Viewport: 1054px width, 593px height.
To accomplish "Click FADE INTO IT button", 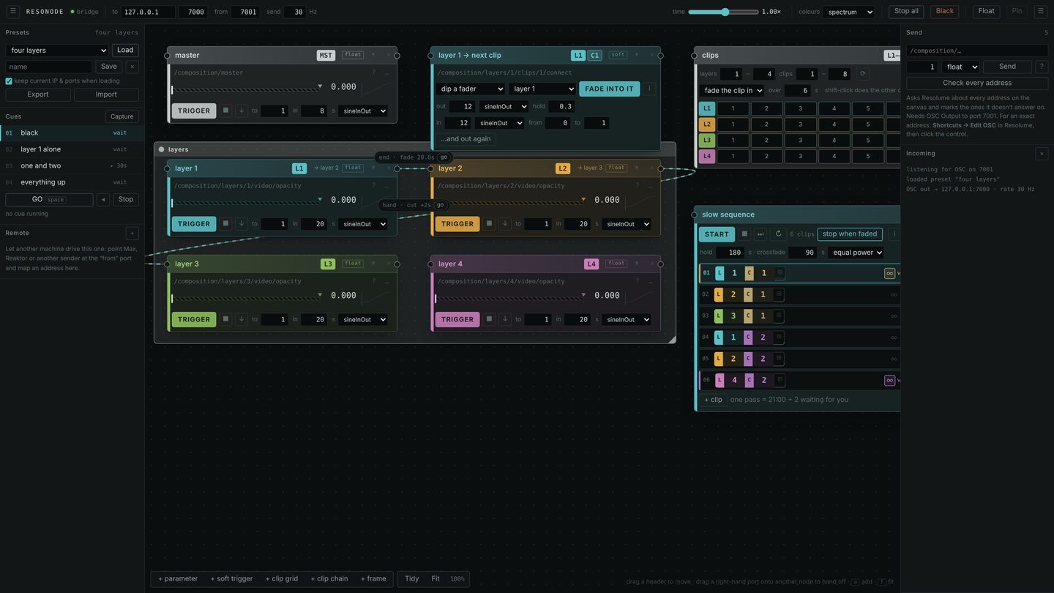I will point(610,89).
